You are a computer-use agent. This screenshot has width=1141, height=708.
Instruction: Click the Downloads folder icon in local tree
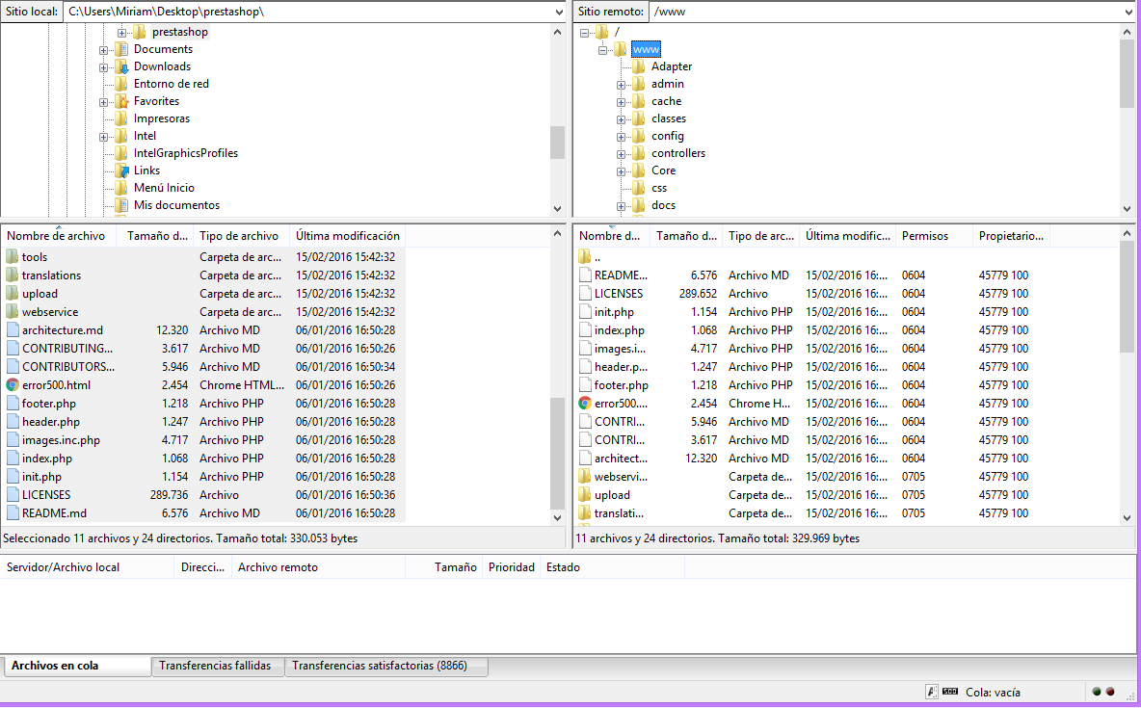point(121,66)
